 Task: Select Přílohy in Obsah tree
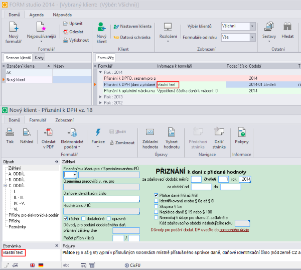[15, 221]
